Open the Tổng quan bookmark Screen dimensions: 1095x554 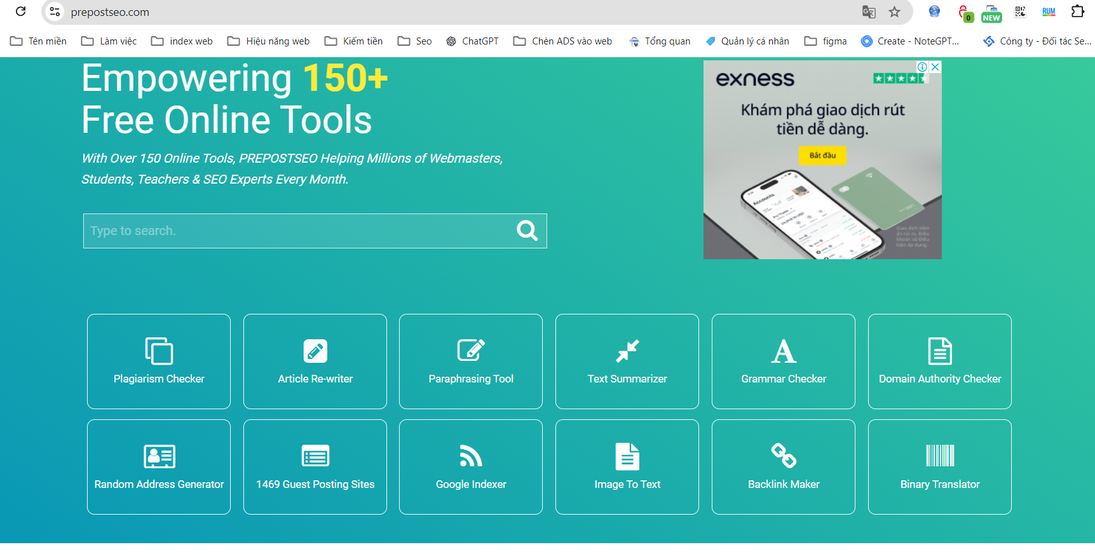[x=659, y=41]
